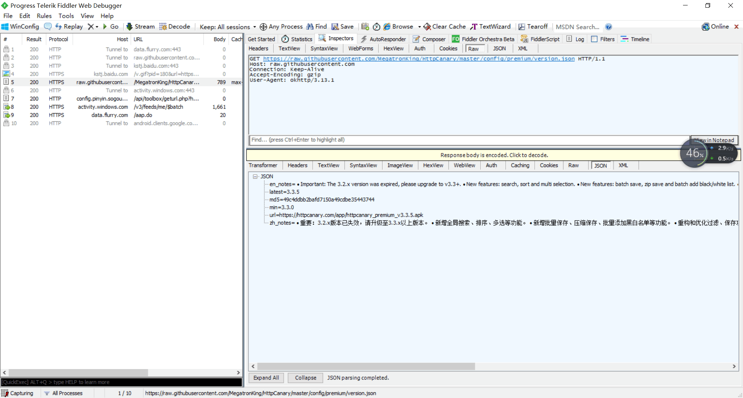The width and height of the screenshot is (743, 398).
Task: Open the View menu
Action: [x=87, y=16]
